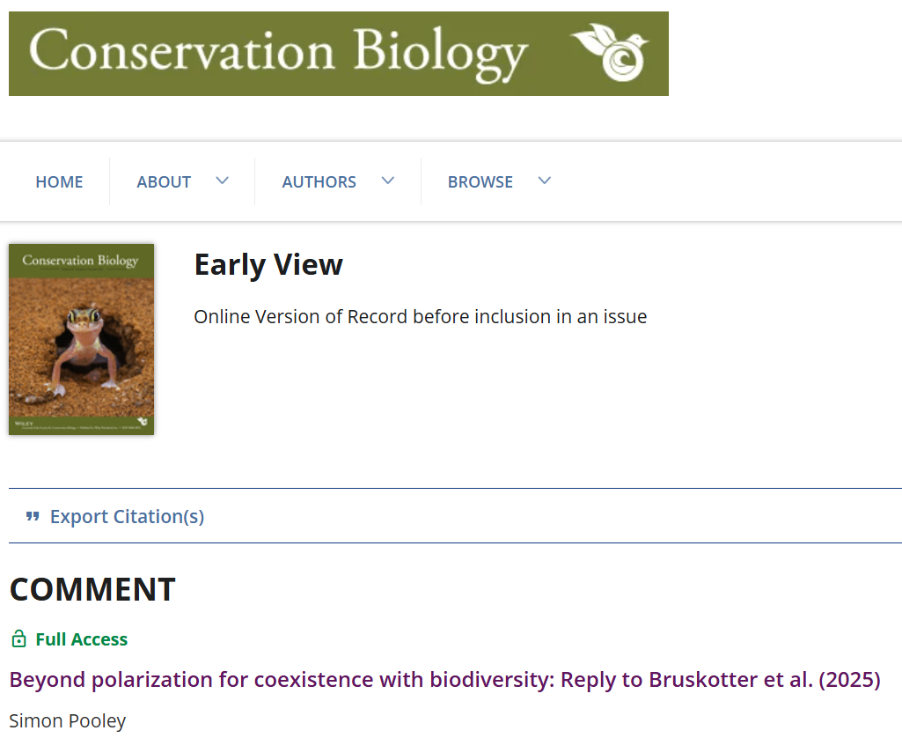
Task: Open the BROWSE navigation label
Action: pos(480,181)
